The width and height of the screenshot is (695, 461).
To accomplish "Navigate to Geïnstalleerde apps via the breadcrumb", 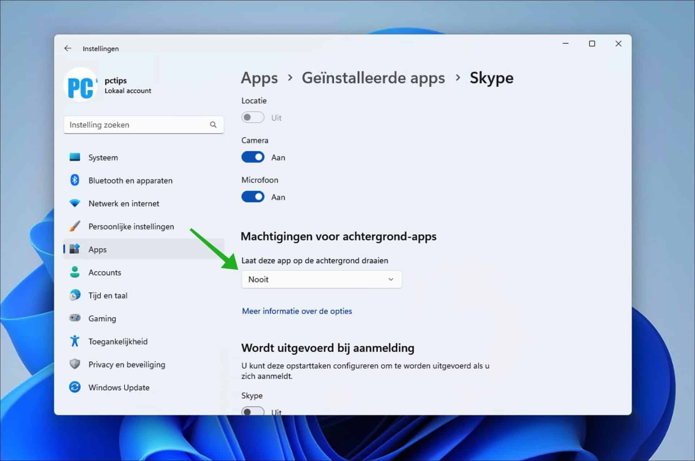I will [374, 78].
